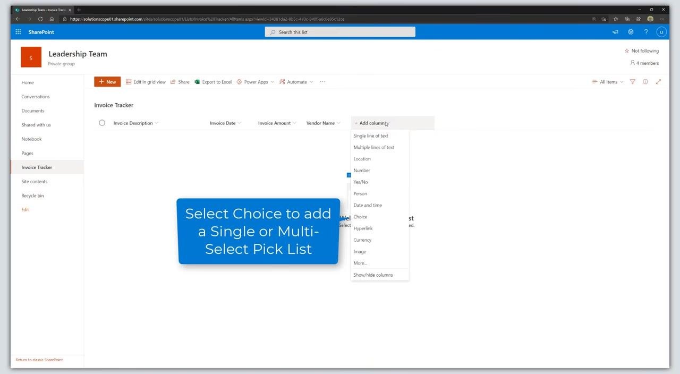Viewport: 680px width, 374px height.
Task: Go to Home in the sidebar
Action: point(28,82)
